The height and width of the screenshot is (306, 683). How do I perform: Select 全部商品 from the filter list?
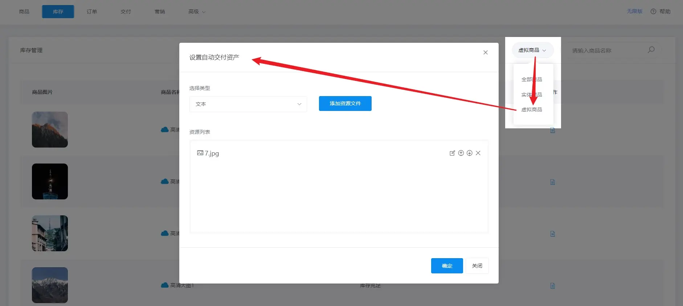(x=532, y=79)
